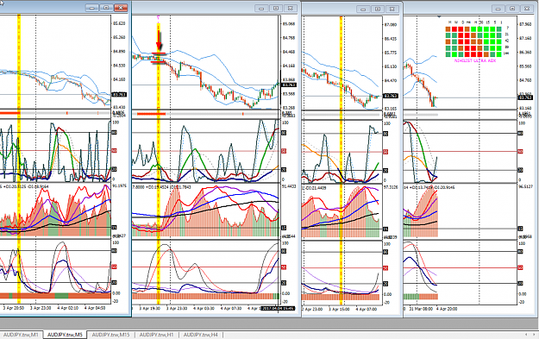This screenshot has width=539, height=339.
Task: Minimize the chart window with the red sell arrow
Action: [x=261, y=9]
